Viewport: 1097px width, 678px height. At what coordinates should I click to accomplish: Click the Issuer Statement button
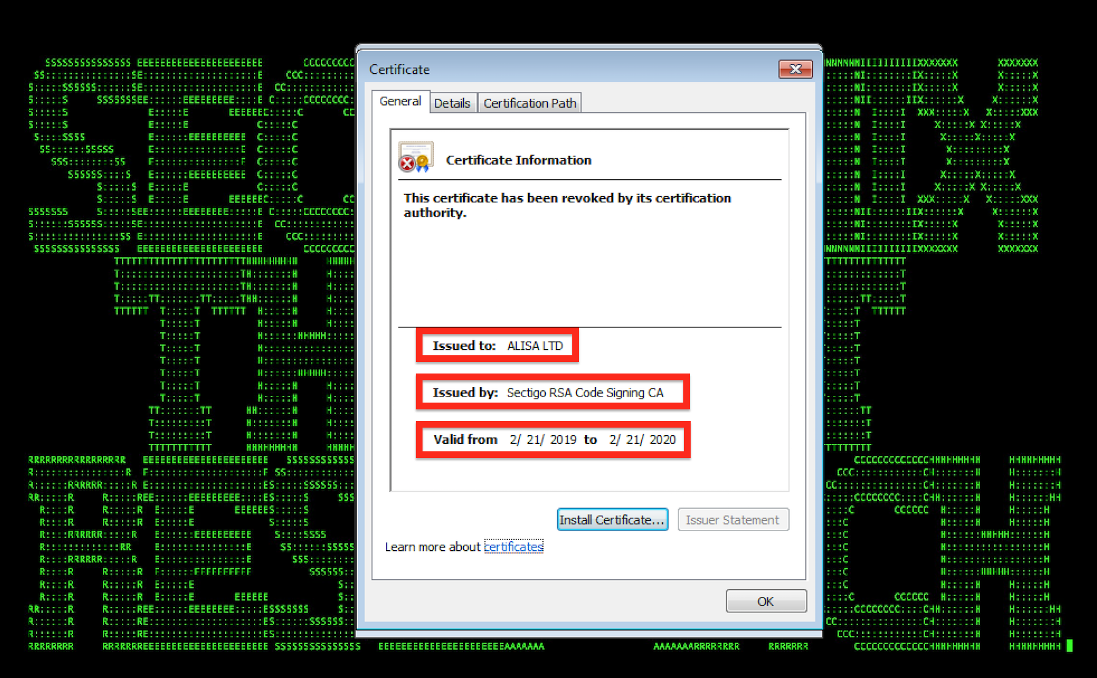[733, 520]
